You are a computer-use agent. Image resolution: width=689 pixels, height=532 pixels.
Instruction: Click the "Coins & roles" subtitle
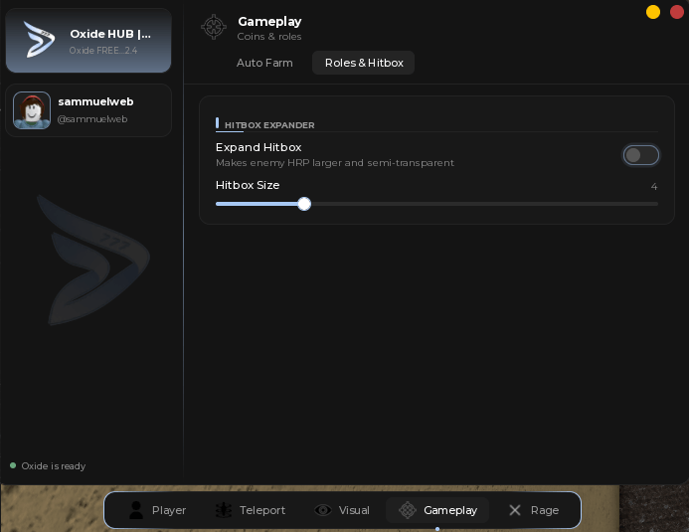[x=269, y=37]
